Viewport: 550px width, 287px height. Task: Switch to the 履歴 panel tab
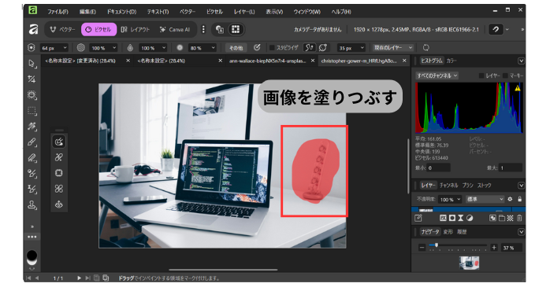pyautogui.click(x=462, y=232)
